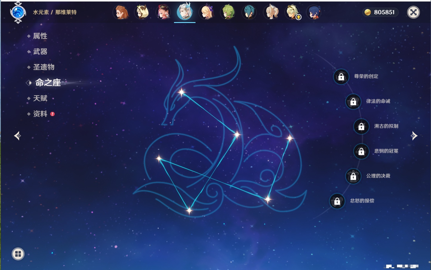Open the 天赋 talents menu
This screenshot has height=270, width=431.
click(x=40, y=98)
